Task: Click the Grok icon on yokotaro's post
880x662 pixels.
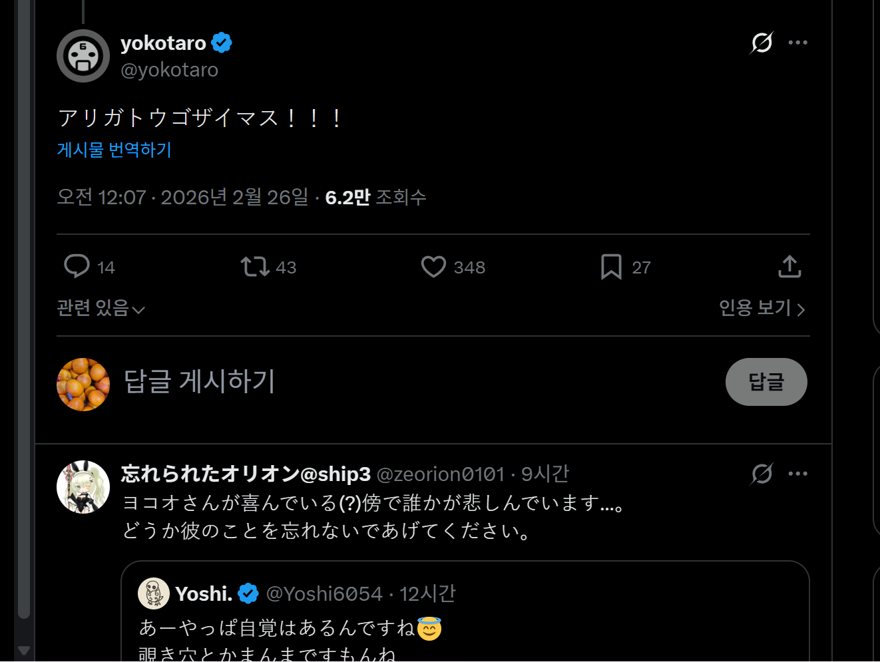Action: coord(762,43)
